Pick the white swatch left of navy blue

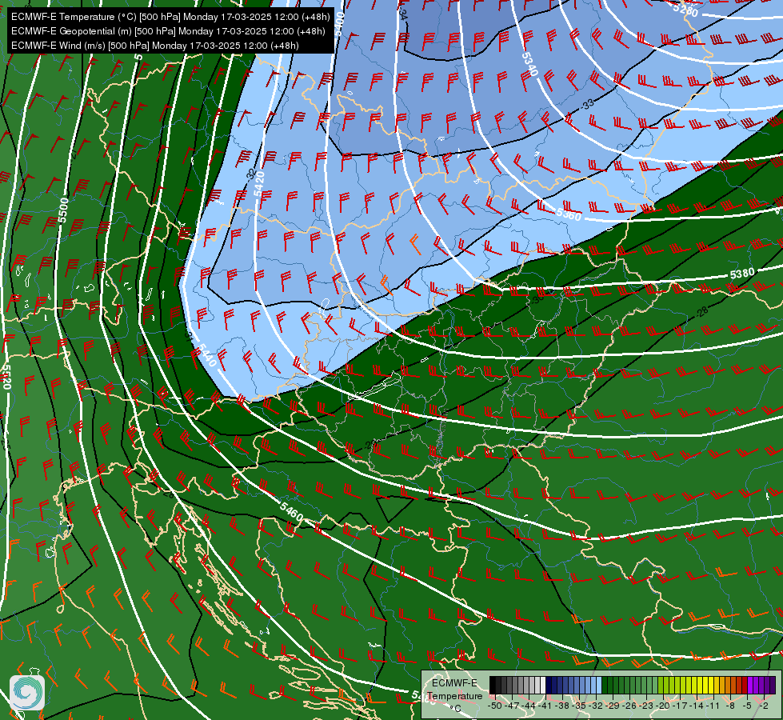click(x=543, y=685)
